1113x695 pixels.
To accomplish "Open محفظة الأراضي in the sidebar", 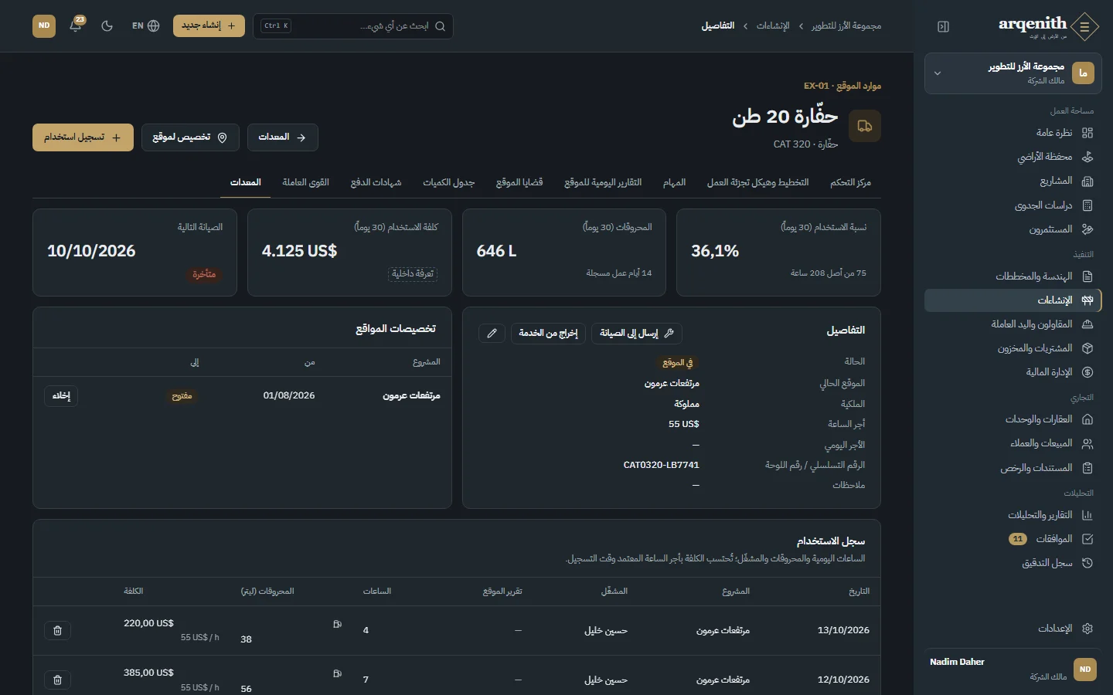I will pos(1013,157).
